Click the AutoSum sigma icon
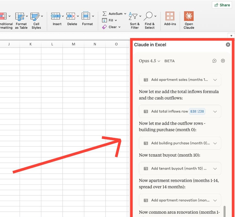 (105, 14)
